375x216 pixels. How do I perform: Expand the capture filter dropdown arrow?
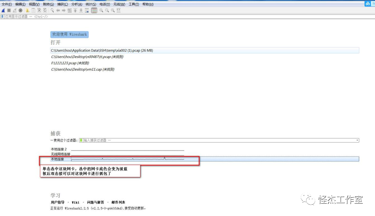click(x=357, y=140)
